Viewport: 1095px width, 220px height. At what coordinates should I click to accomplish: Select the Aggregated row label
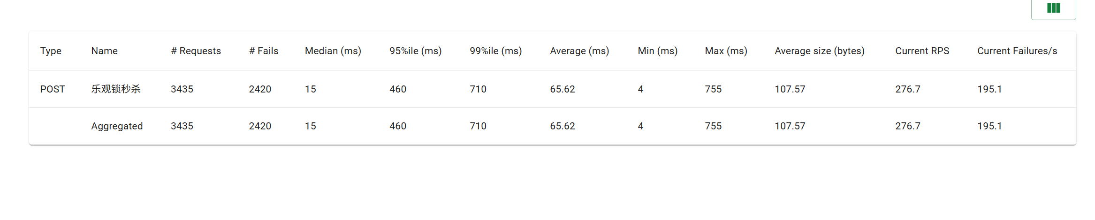tap(117, 126)
